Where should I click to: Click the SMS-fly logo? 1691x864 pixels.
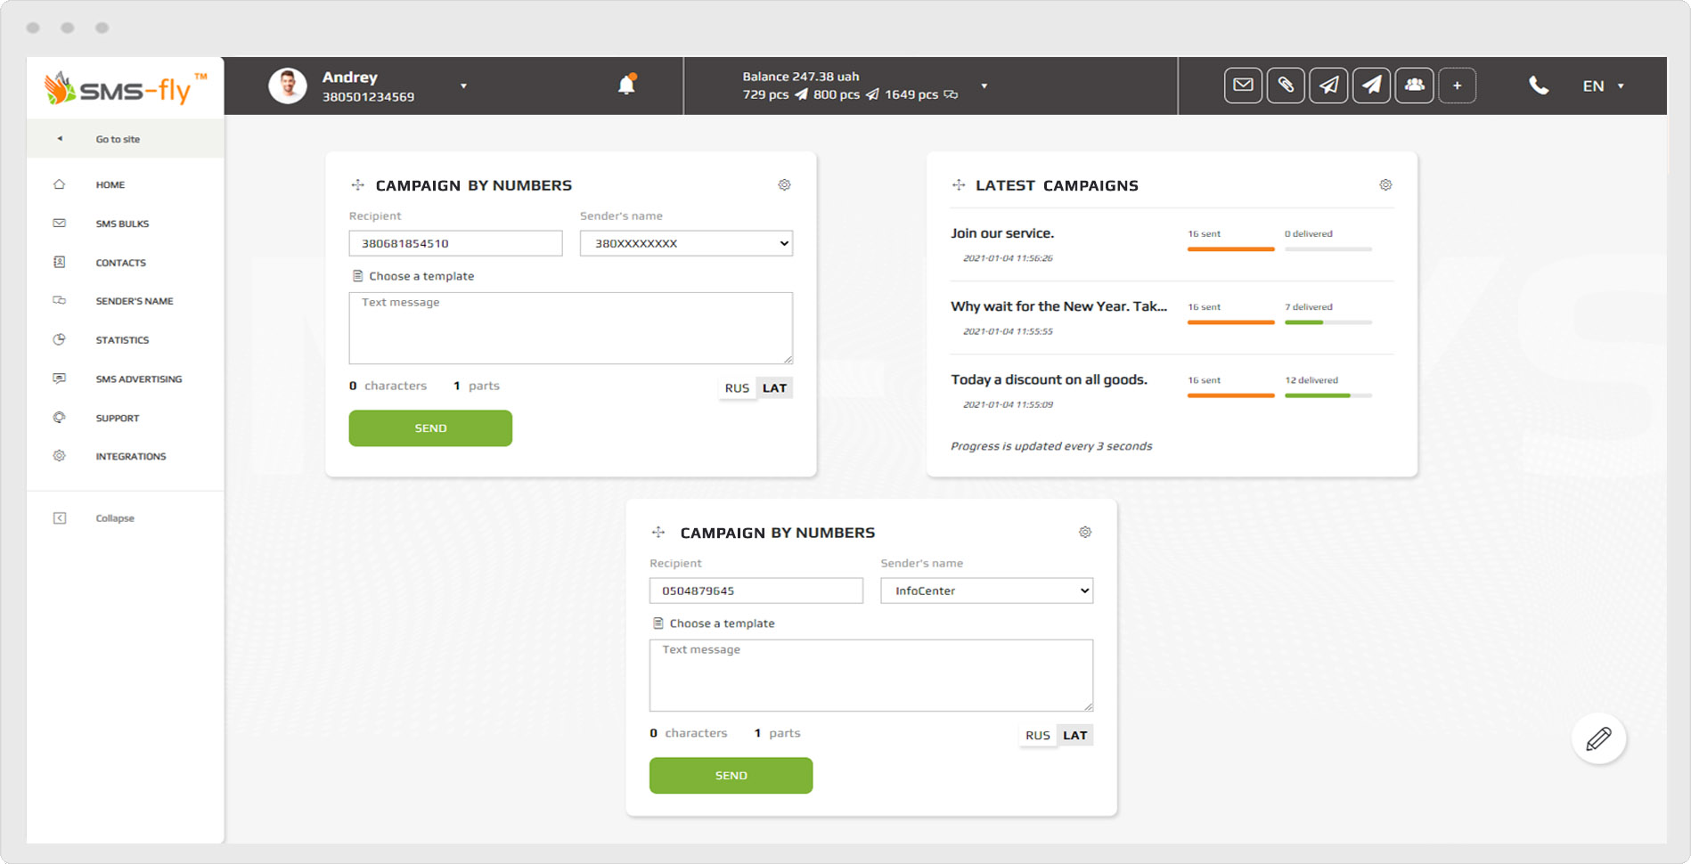pos(126,88)
